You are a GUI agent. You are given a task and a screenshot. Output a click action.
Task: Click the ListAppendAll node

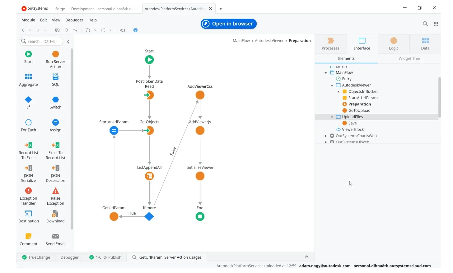point(149,176)
